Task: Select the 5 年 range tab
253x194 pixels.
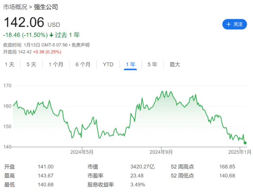Action: tap(152, 65)
